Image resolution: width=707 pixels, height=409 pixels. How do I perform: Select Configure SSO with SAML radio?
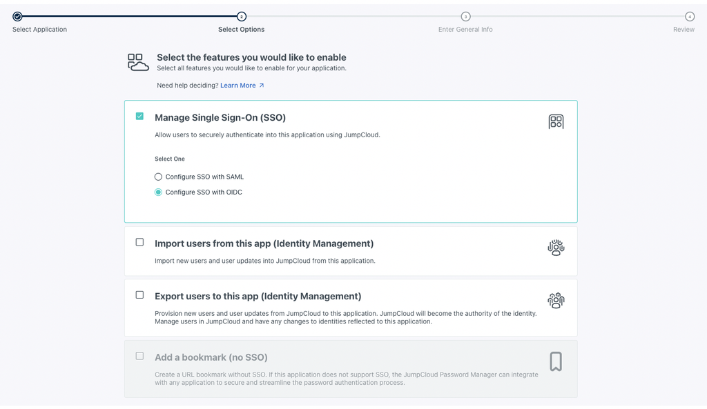[158, 177]
